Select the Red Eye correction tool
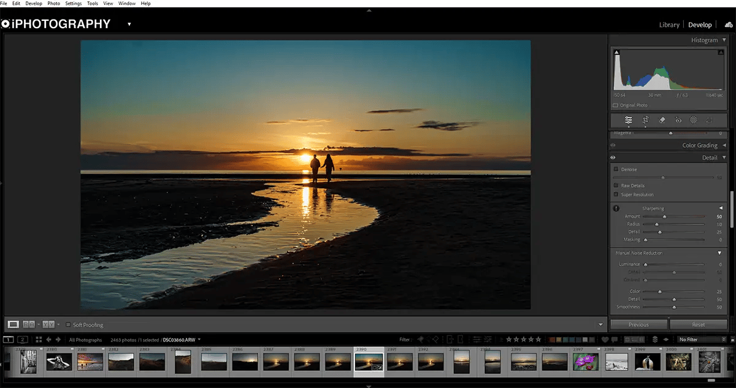The width and height of the screenshot is (736, 388). tap(678, 120)
